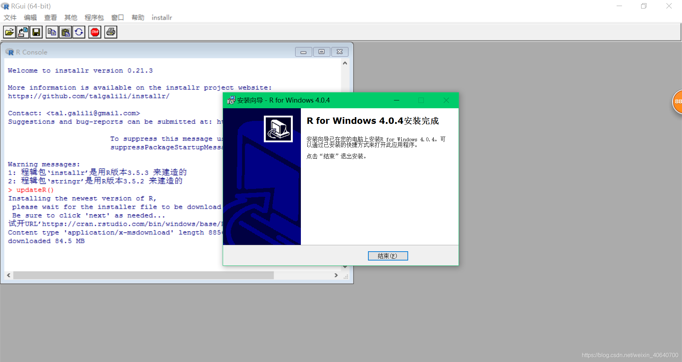Click the Contact email line in console
This screenshot has height=362, width=682.
click(x=74, y=113)
